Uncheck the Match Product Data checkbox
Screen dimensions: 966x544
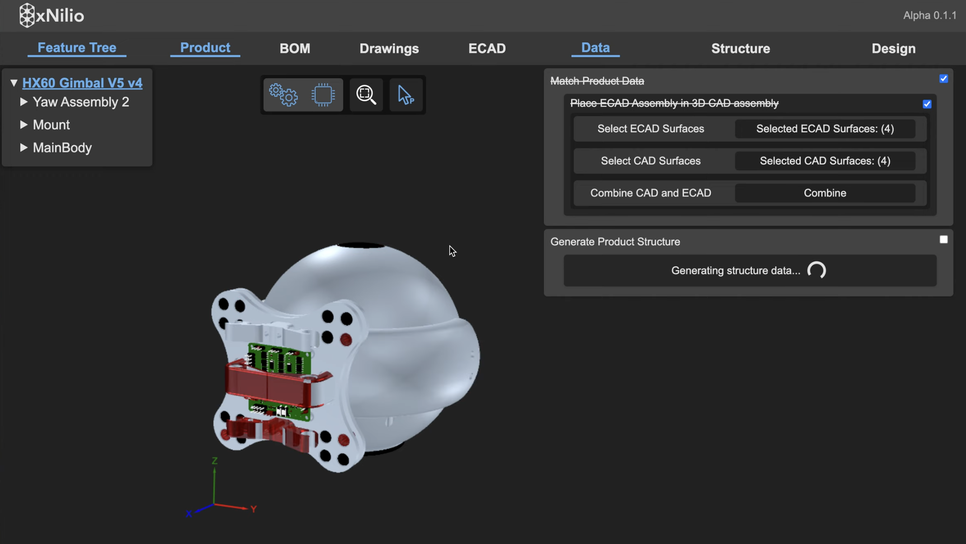point(943,79)
